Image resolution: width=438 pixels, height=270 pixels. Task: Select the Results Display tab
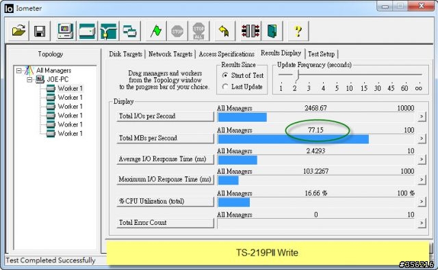click(x=281, y=53)
